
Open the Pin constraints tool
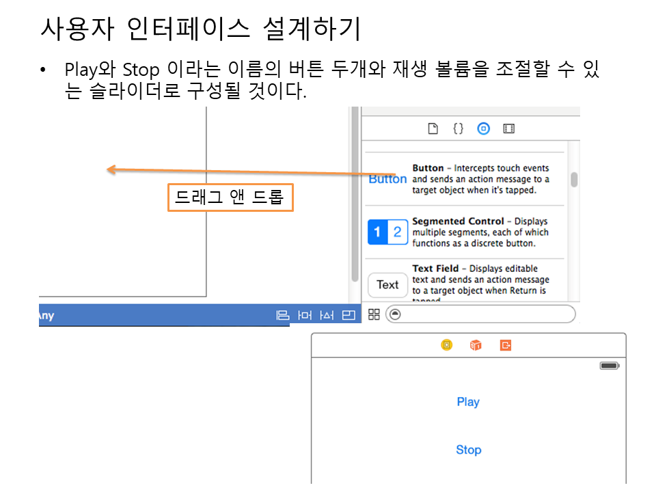coord(305,315)
